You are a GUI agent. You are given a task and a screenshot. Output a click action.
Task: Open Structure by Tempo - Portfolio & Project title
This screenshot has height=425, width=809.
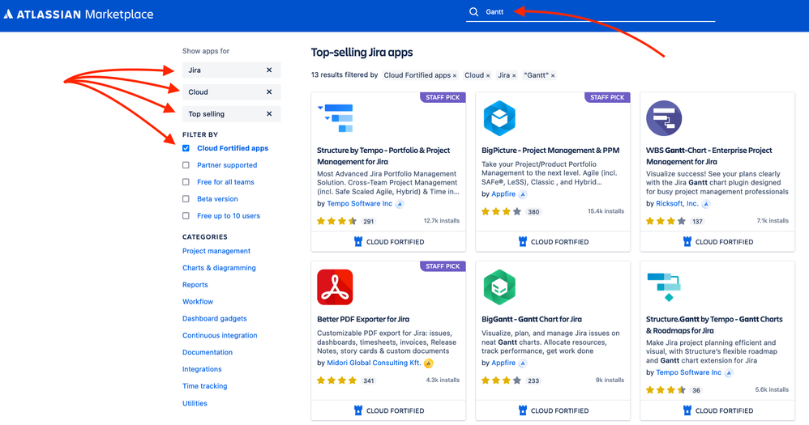coord(383,156)
